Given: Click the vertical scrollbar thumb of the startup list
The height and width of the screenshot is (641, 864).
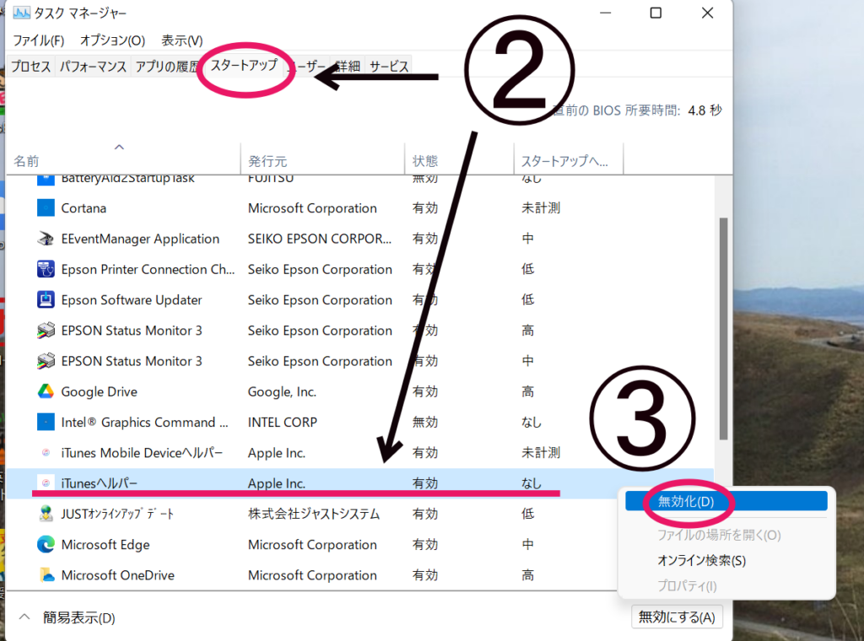Looking at the screenshot, I should [723, 328].
